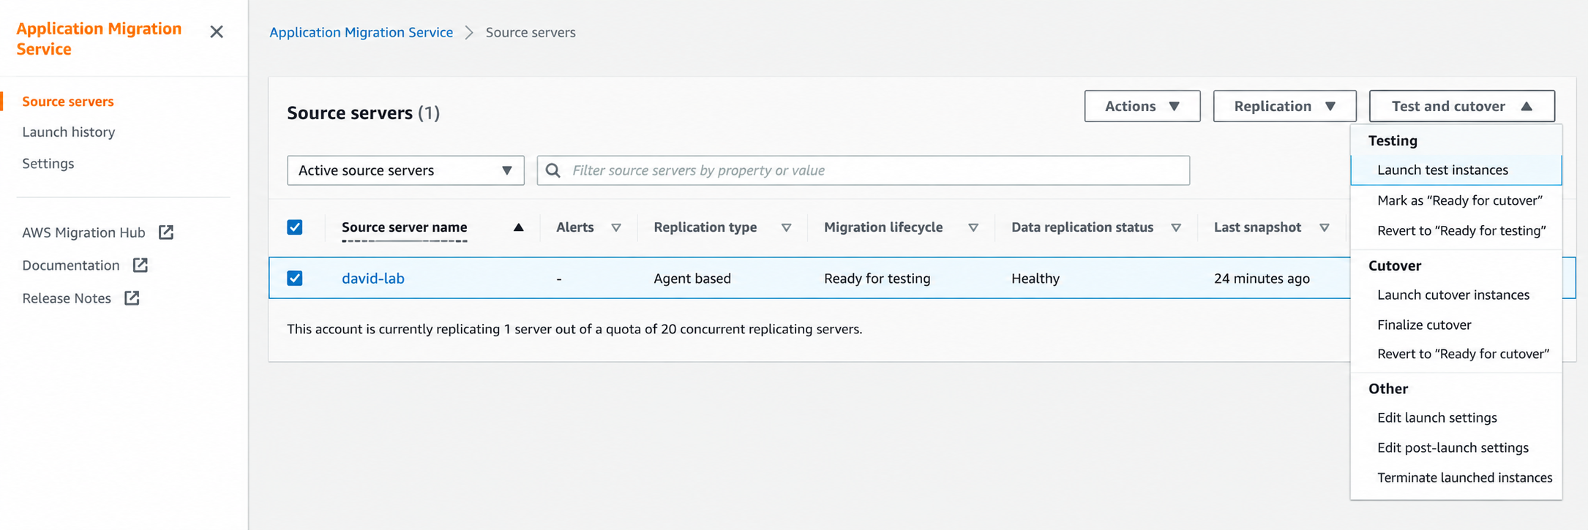Click the "Agent based" replication type cell

pyautogui.click(x=692, y=279)
